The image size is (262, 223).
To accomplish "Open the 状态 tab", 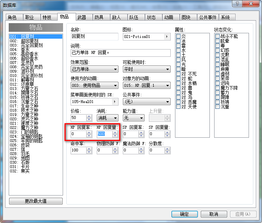I will point(153,17).
